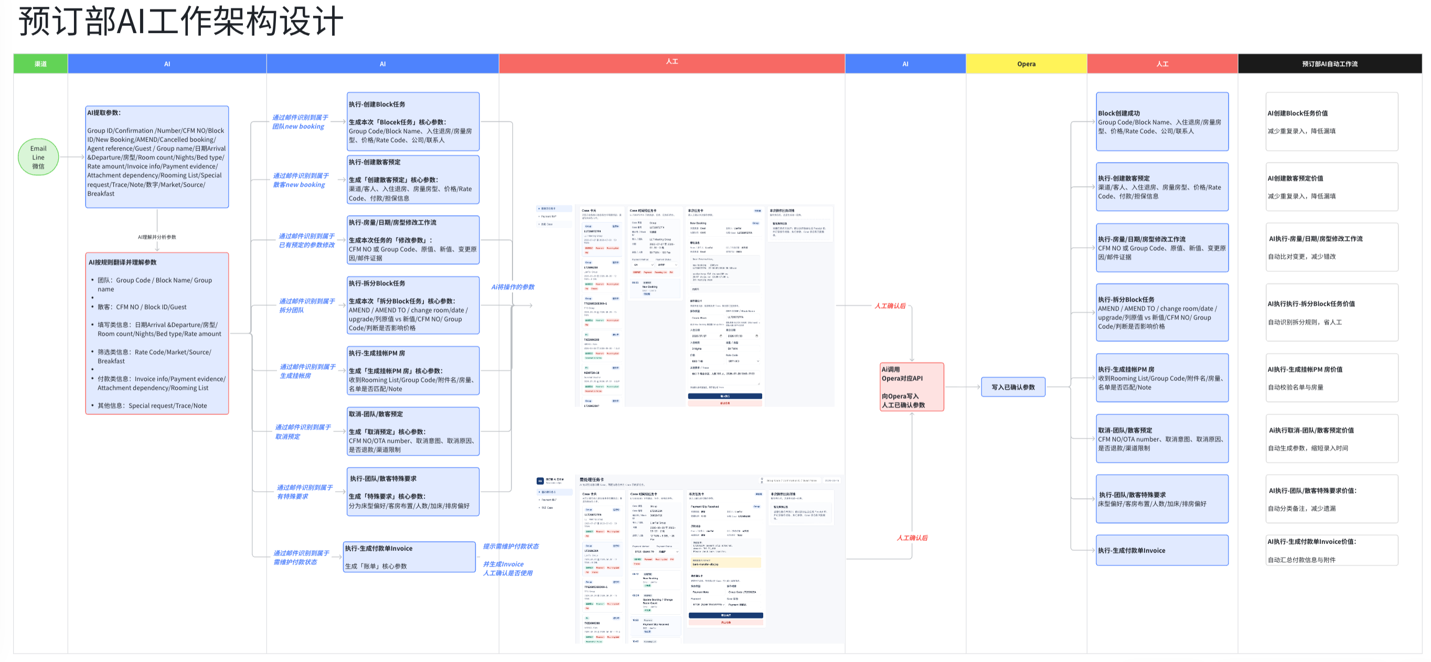Select the 已有预定的参数修改 branch label

pyautogui.click(x=307, y=240)
